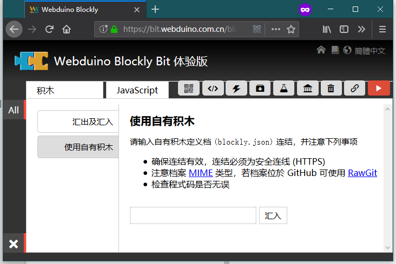The width and height of the screenshot is (396, 264).
Task: Toggle the browser sidebar icon
Action: [344, 29]
